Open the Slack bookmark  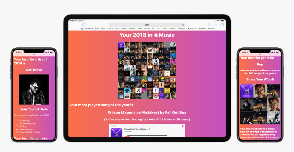click(117, 29)
